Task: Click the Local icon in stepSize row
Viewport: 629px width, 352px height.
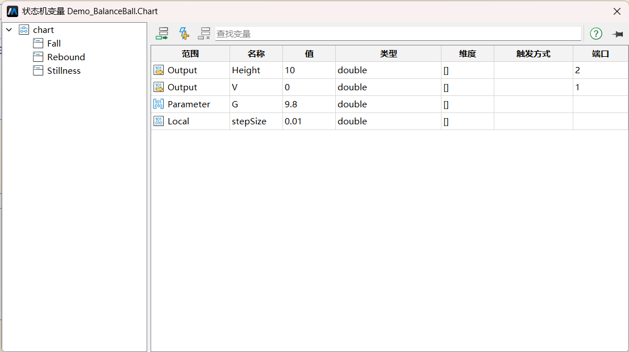Action: tap(159, 121)
